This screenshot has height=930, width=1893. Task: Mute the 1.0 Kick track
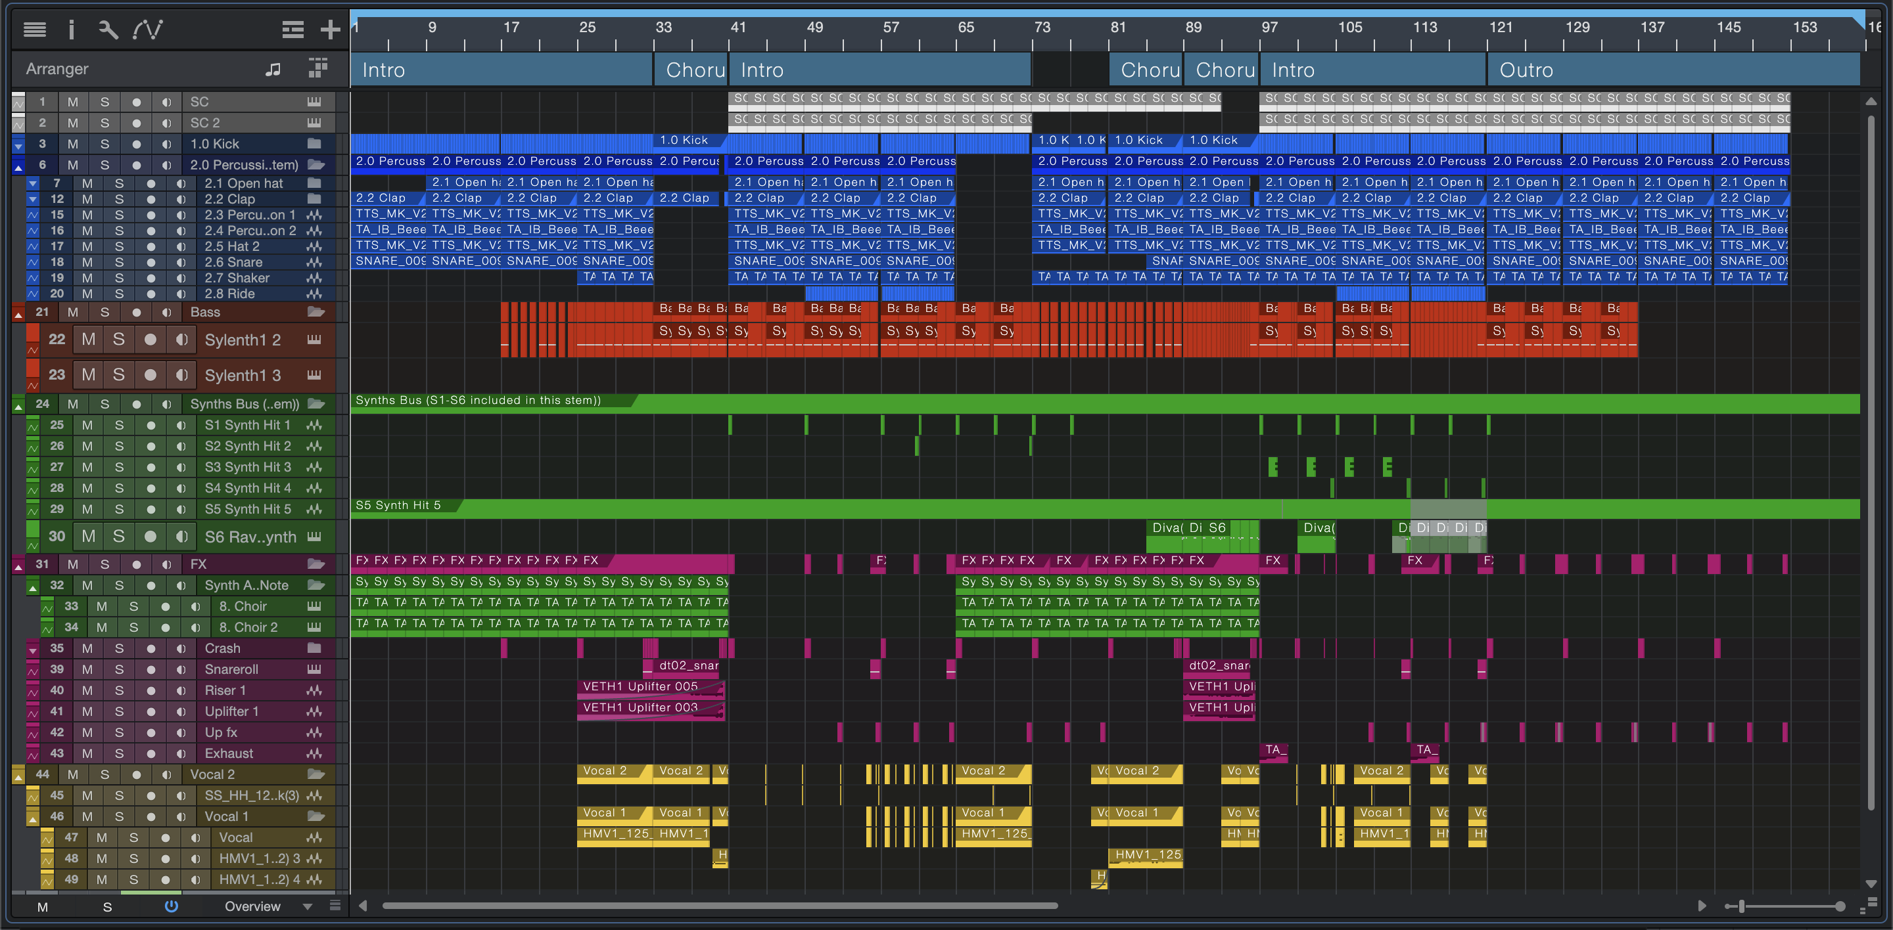point(72,144)
